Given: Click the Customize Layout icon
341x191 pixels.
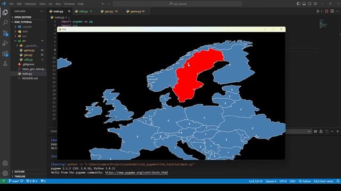Looking at the screenshot, I should [x=315, y=4].
